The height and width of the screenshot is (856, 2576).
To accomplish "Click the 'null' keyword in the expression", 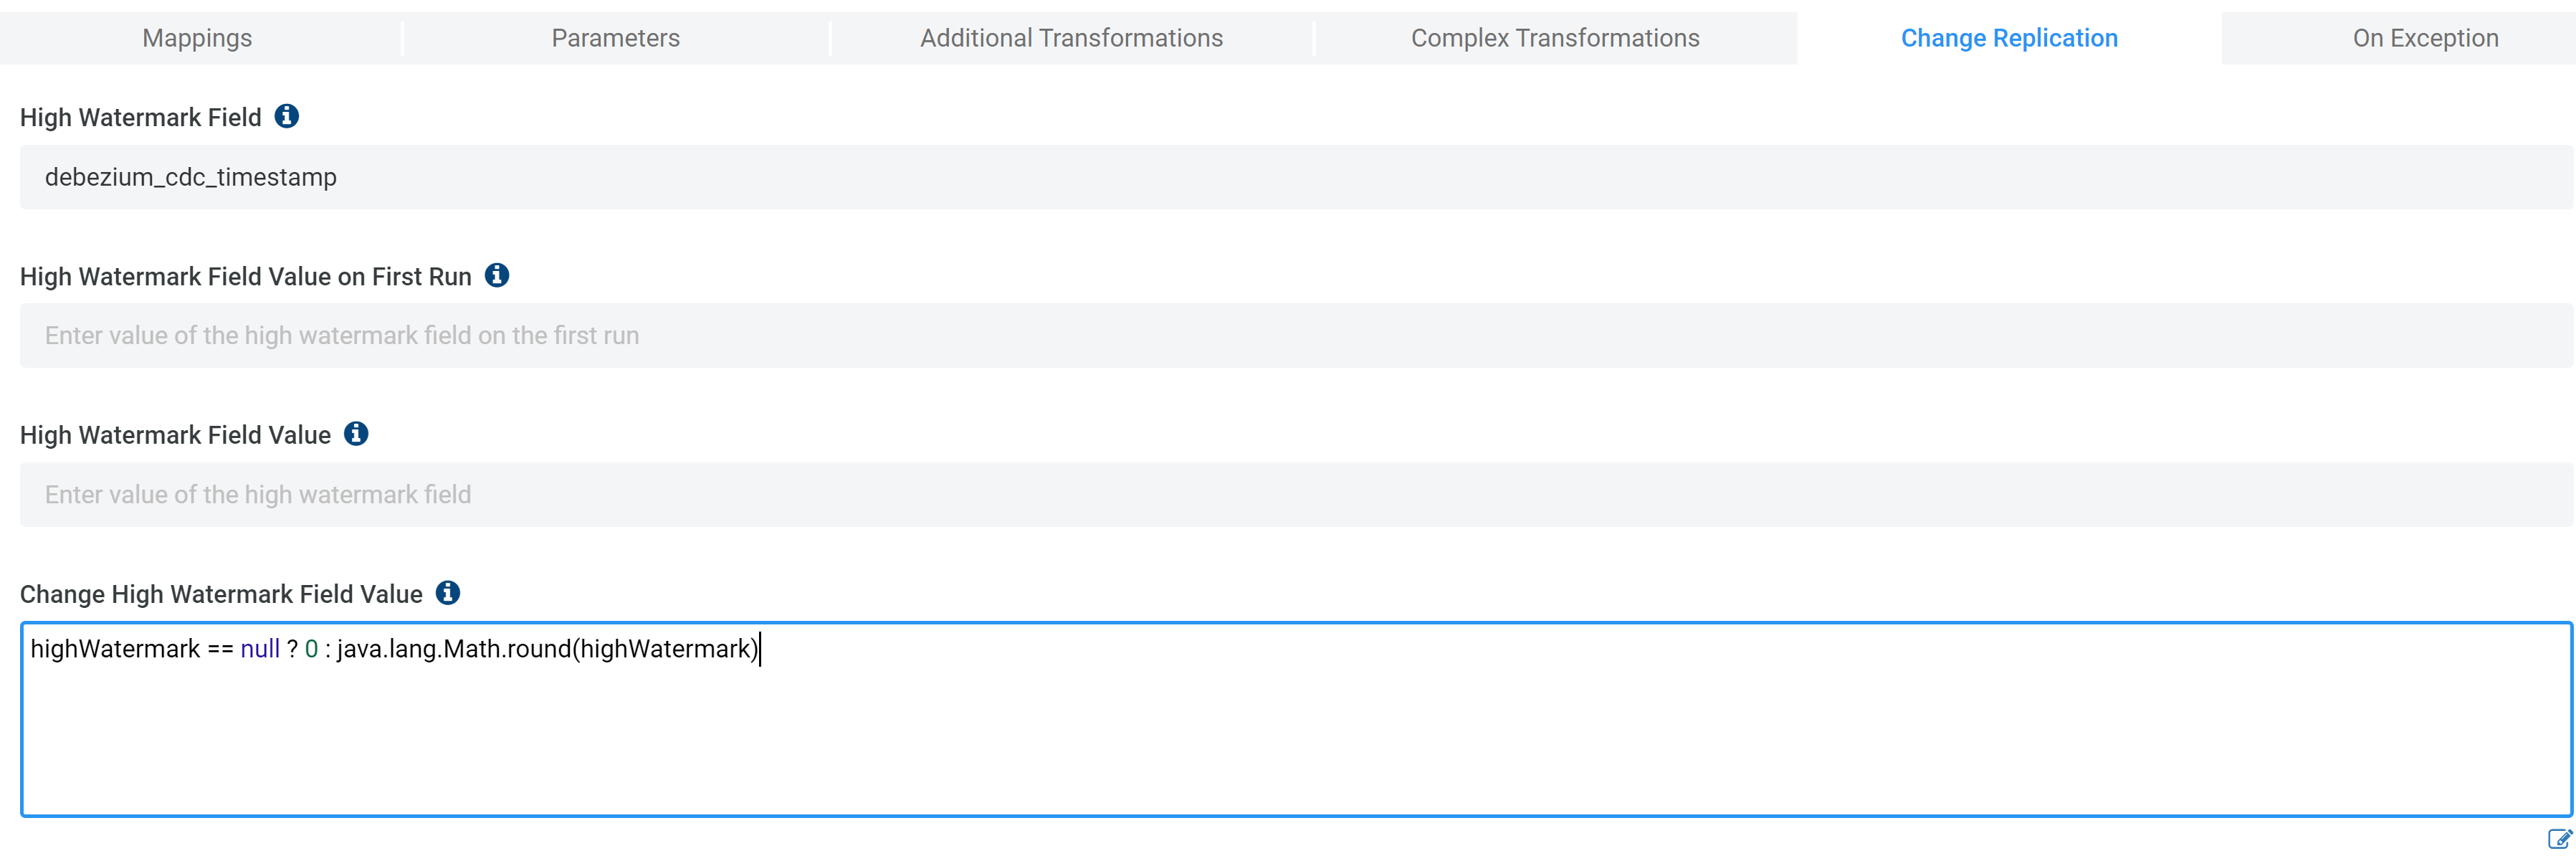I will pos(260,649).
